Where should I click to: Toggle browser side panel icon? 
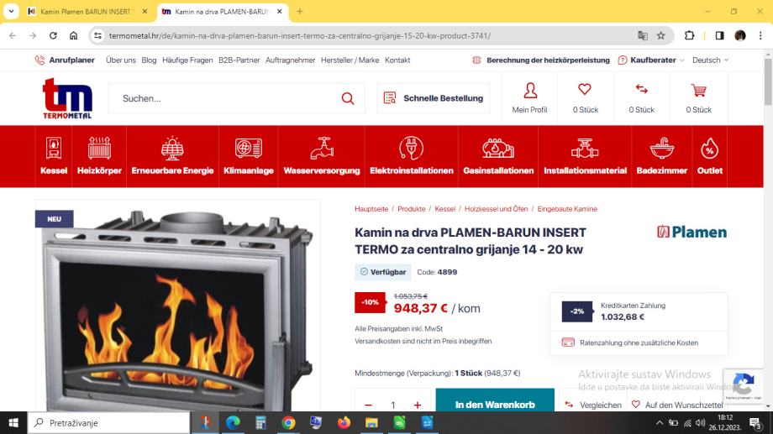(x=719, y=35)
